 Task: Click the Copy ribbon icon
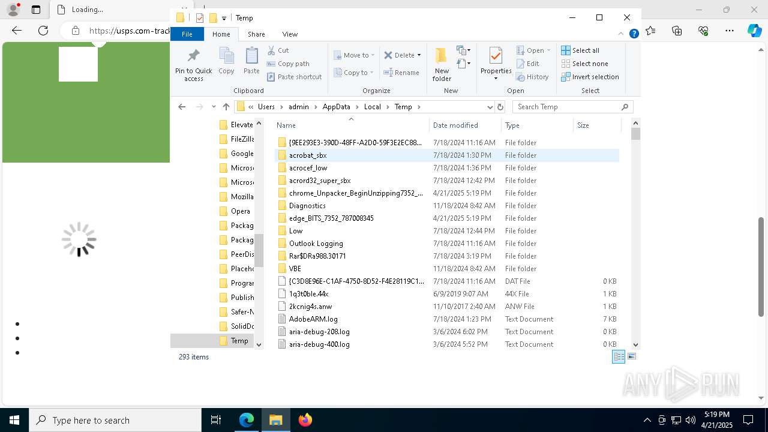click(226, 61)
